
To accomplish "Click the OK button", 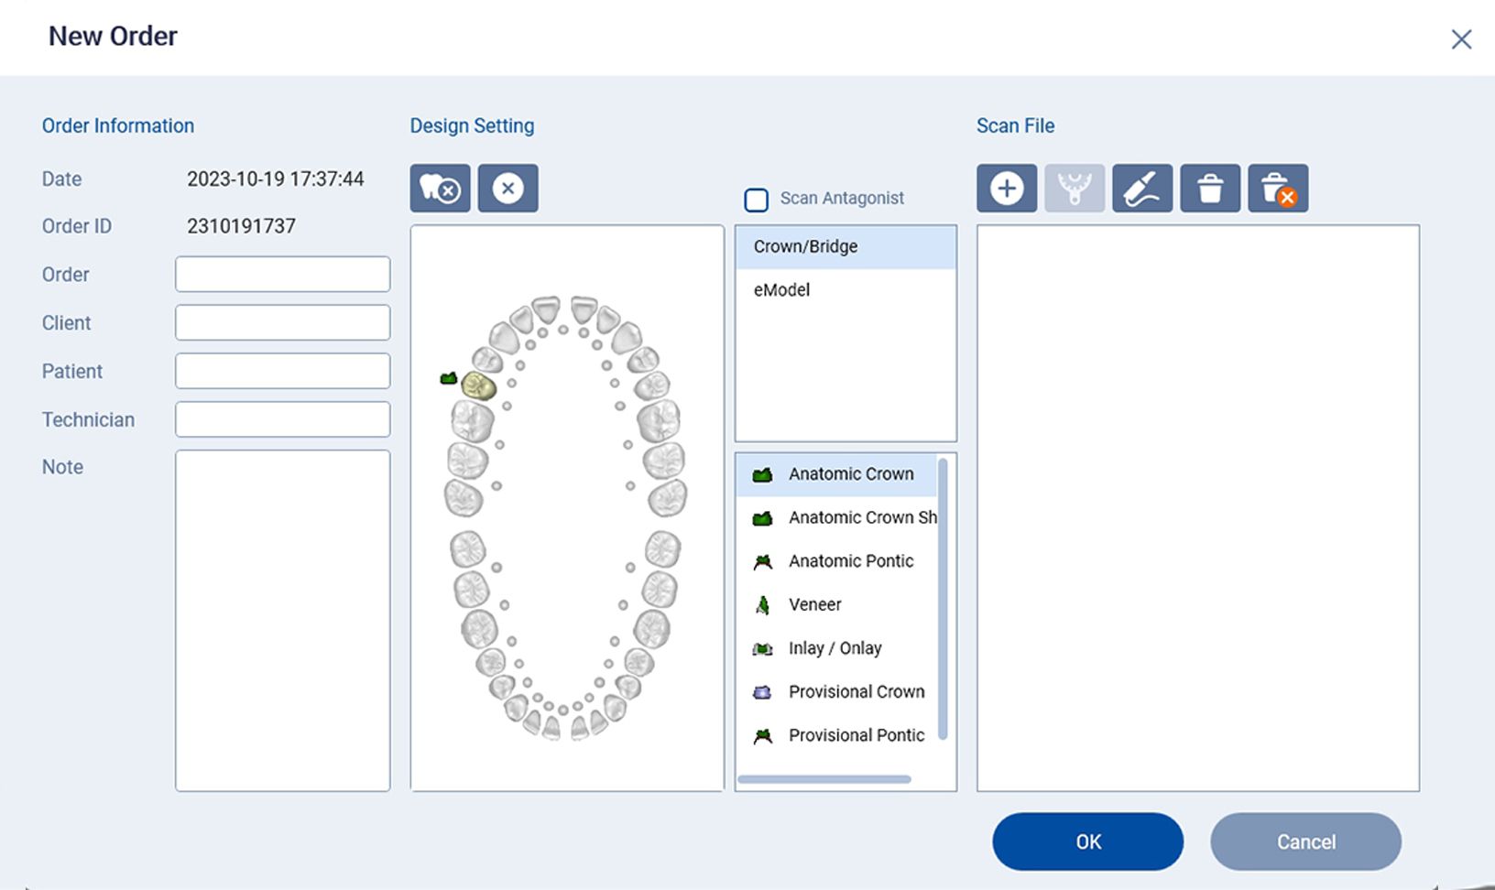I will (x=1086, y=841).
